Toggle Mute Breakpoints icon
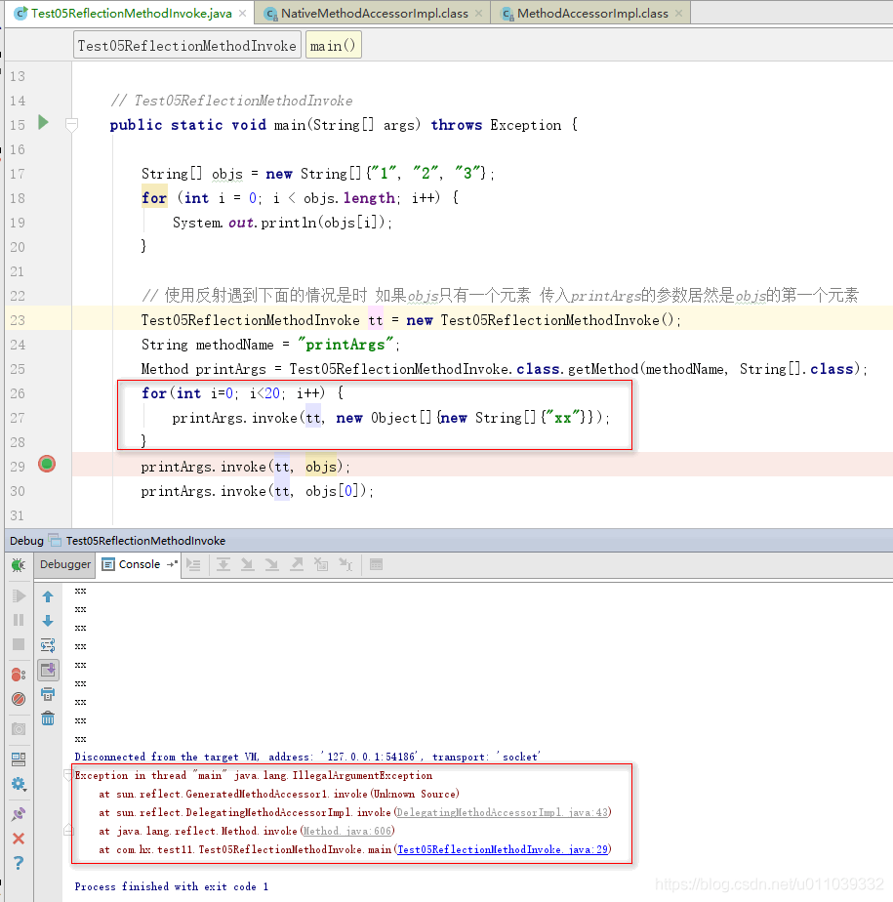Screen dimensions: 893x902 coord(19,699)
